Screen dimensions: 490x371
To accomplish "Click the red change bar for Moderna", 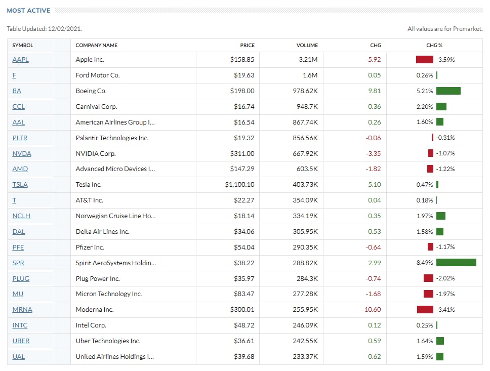I will pyautogui.click(x=425, y=309).
